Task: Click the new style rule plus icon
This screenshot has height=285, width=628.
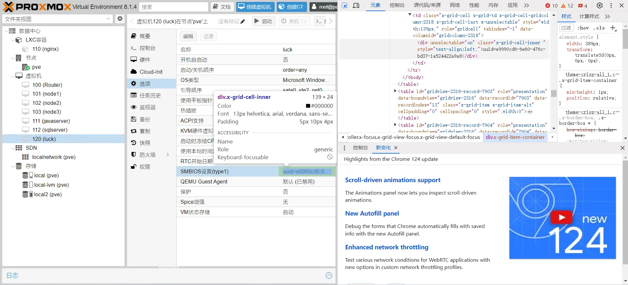Action: tap(613, 28)
